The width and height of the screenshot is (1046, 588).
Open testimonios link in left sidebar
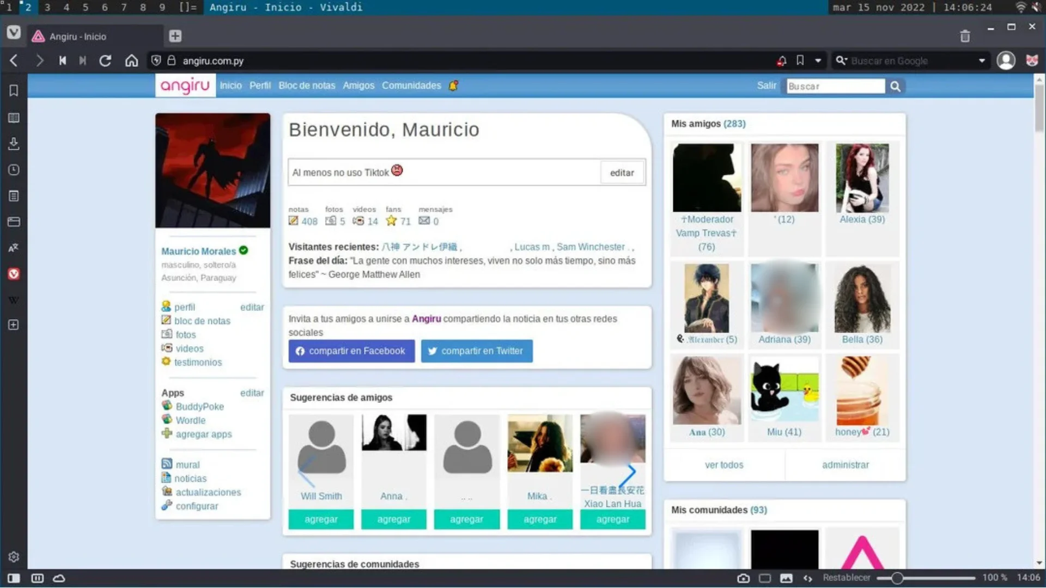point(198,362)
